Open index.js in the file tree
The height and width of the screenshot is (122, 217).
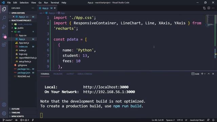(22, 50)
